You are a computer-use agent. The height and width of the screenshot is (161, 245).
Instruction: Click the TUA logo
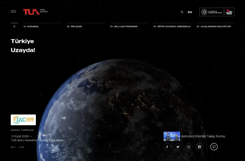pyautogui.click(x=36, y=12)
